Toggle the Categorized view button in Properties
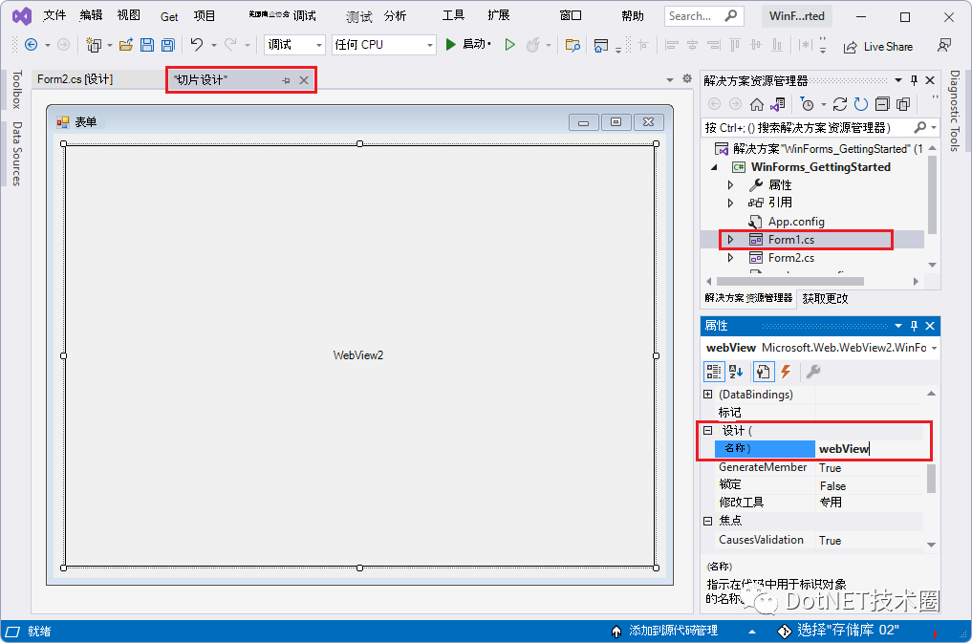972x643 pixels. [713, 372]
